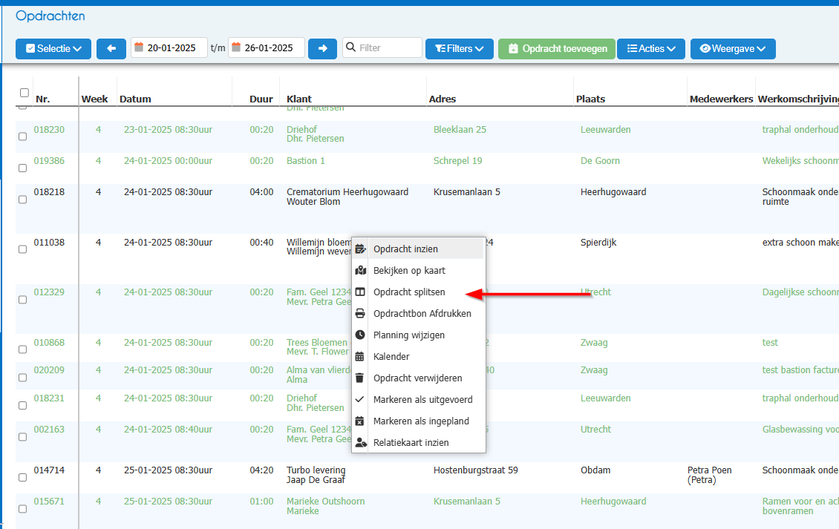The width and height of the screenshot is (839, 529).
Task: Select checkbox for order 018230
Action: [x=22, y=137]
